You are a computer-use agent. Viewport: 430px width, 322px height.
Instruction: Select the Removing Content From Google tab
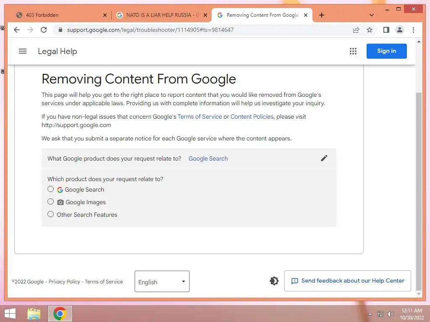[262, 15]
